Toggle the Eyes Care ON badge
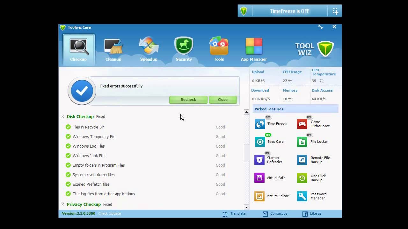Image resolution: width=408 pixels, height=229 pixels. 268,135
